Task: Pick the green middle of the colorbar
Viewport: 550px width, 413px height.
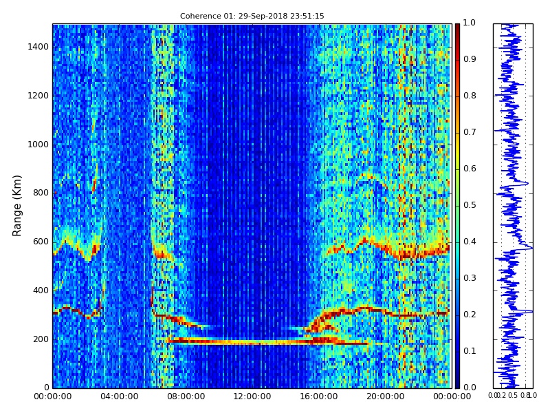Action: coord(457,206)
